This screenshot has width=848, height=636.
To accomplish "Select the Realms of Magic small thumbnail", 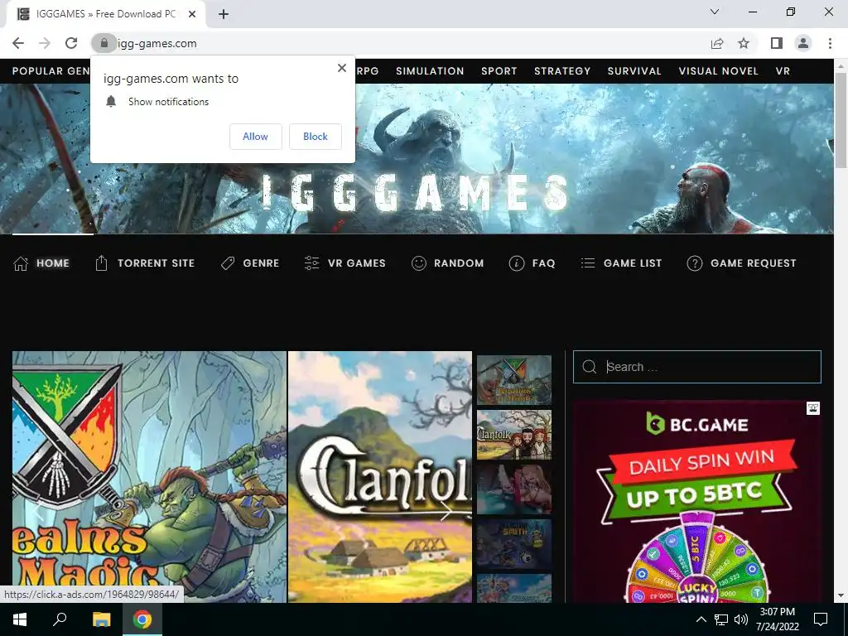I will tap(514, 380).
